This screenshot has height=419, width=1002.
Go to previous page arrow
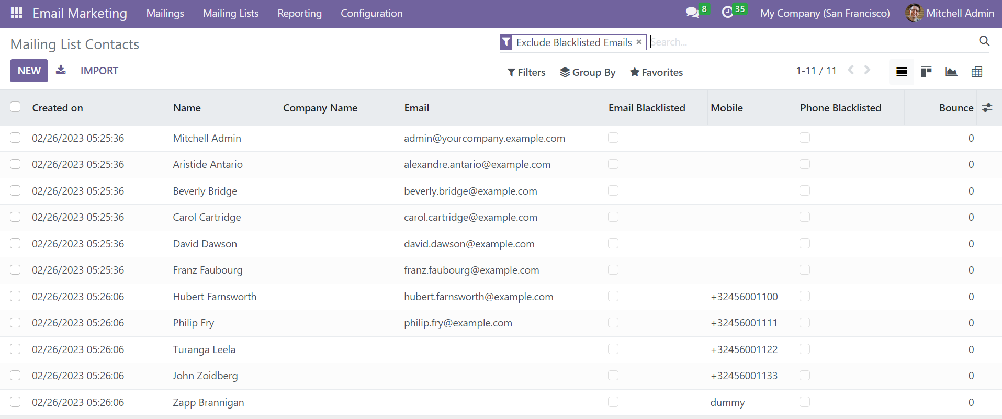coord(851,70)
